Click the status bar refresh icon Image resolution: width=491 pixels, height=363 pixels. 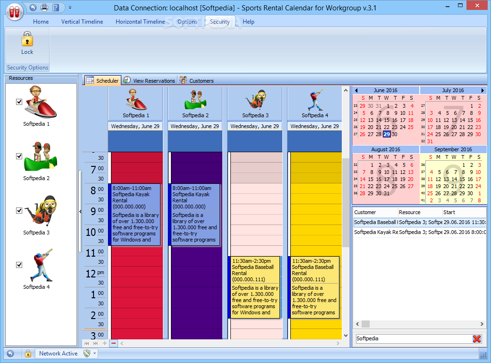pyautogui.click(x=10, y=354)
